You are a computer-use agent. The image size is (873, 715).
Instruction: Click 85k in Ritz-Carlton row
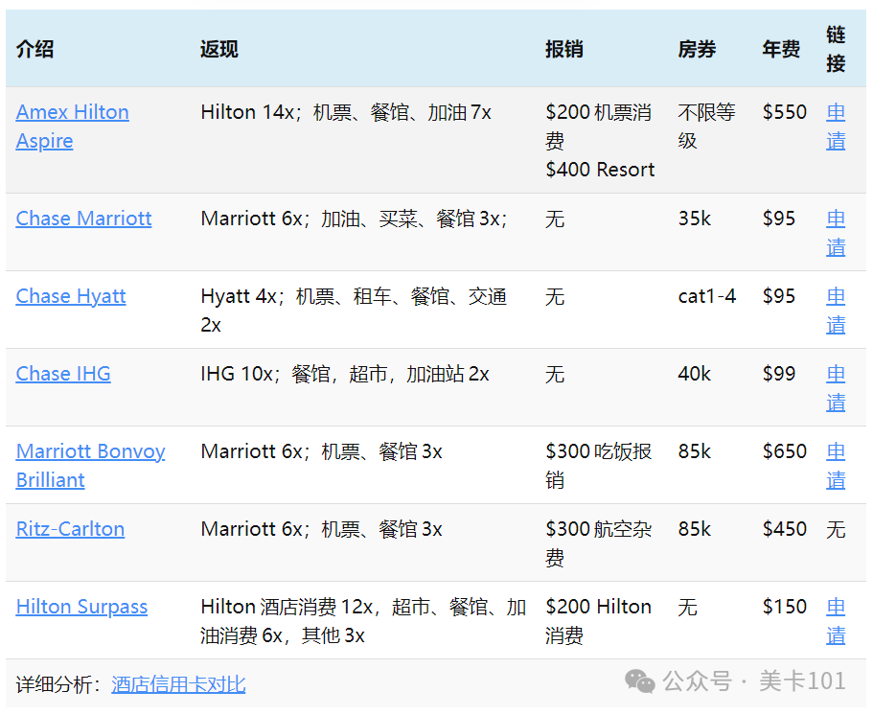695,529
